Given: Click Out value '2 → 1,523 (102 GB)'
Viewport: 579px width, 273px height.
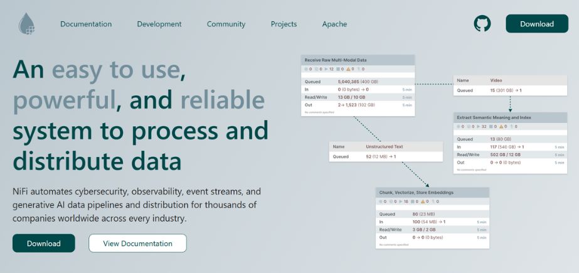Looking at the screenshot, I should pos(356,105).
